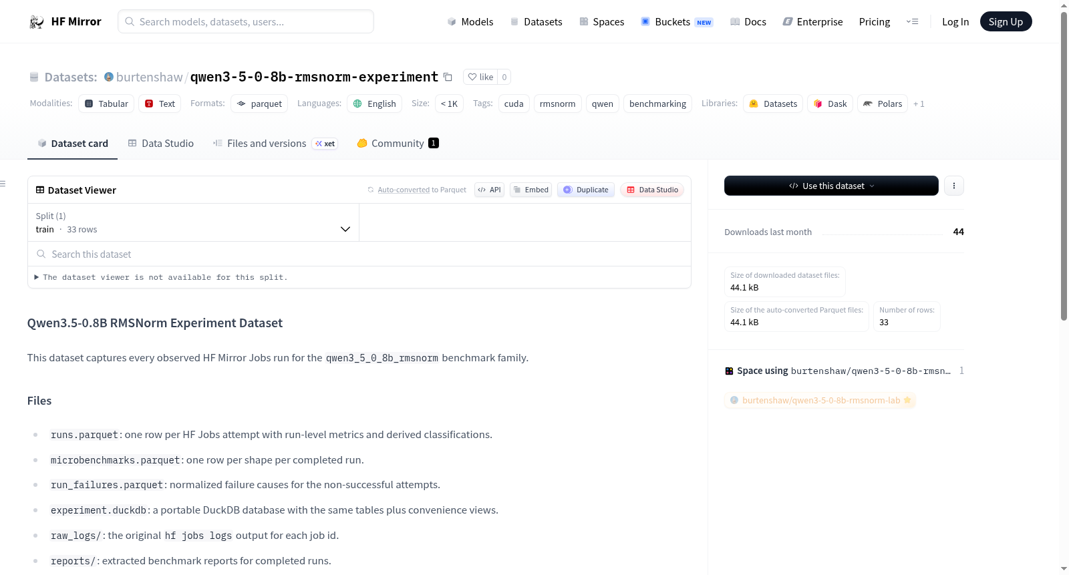This screenshot has width=1069, height=575.
Task: Open Buckets marked NEW
Action: (x=677, y=22)
